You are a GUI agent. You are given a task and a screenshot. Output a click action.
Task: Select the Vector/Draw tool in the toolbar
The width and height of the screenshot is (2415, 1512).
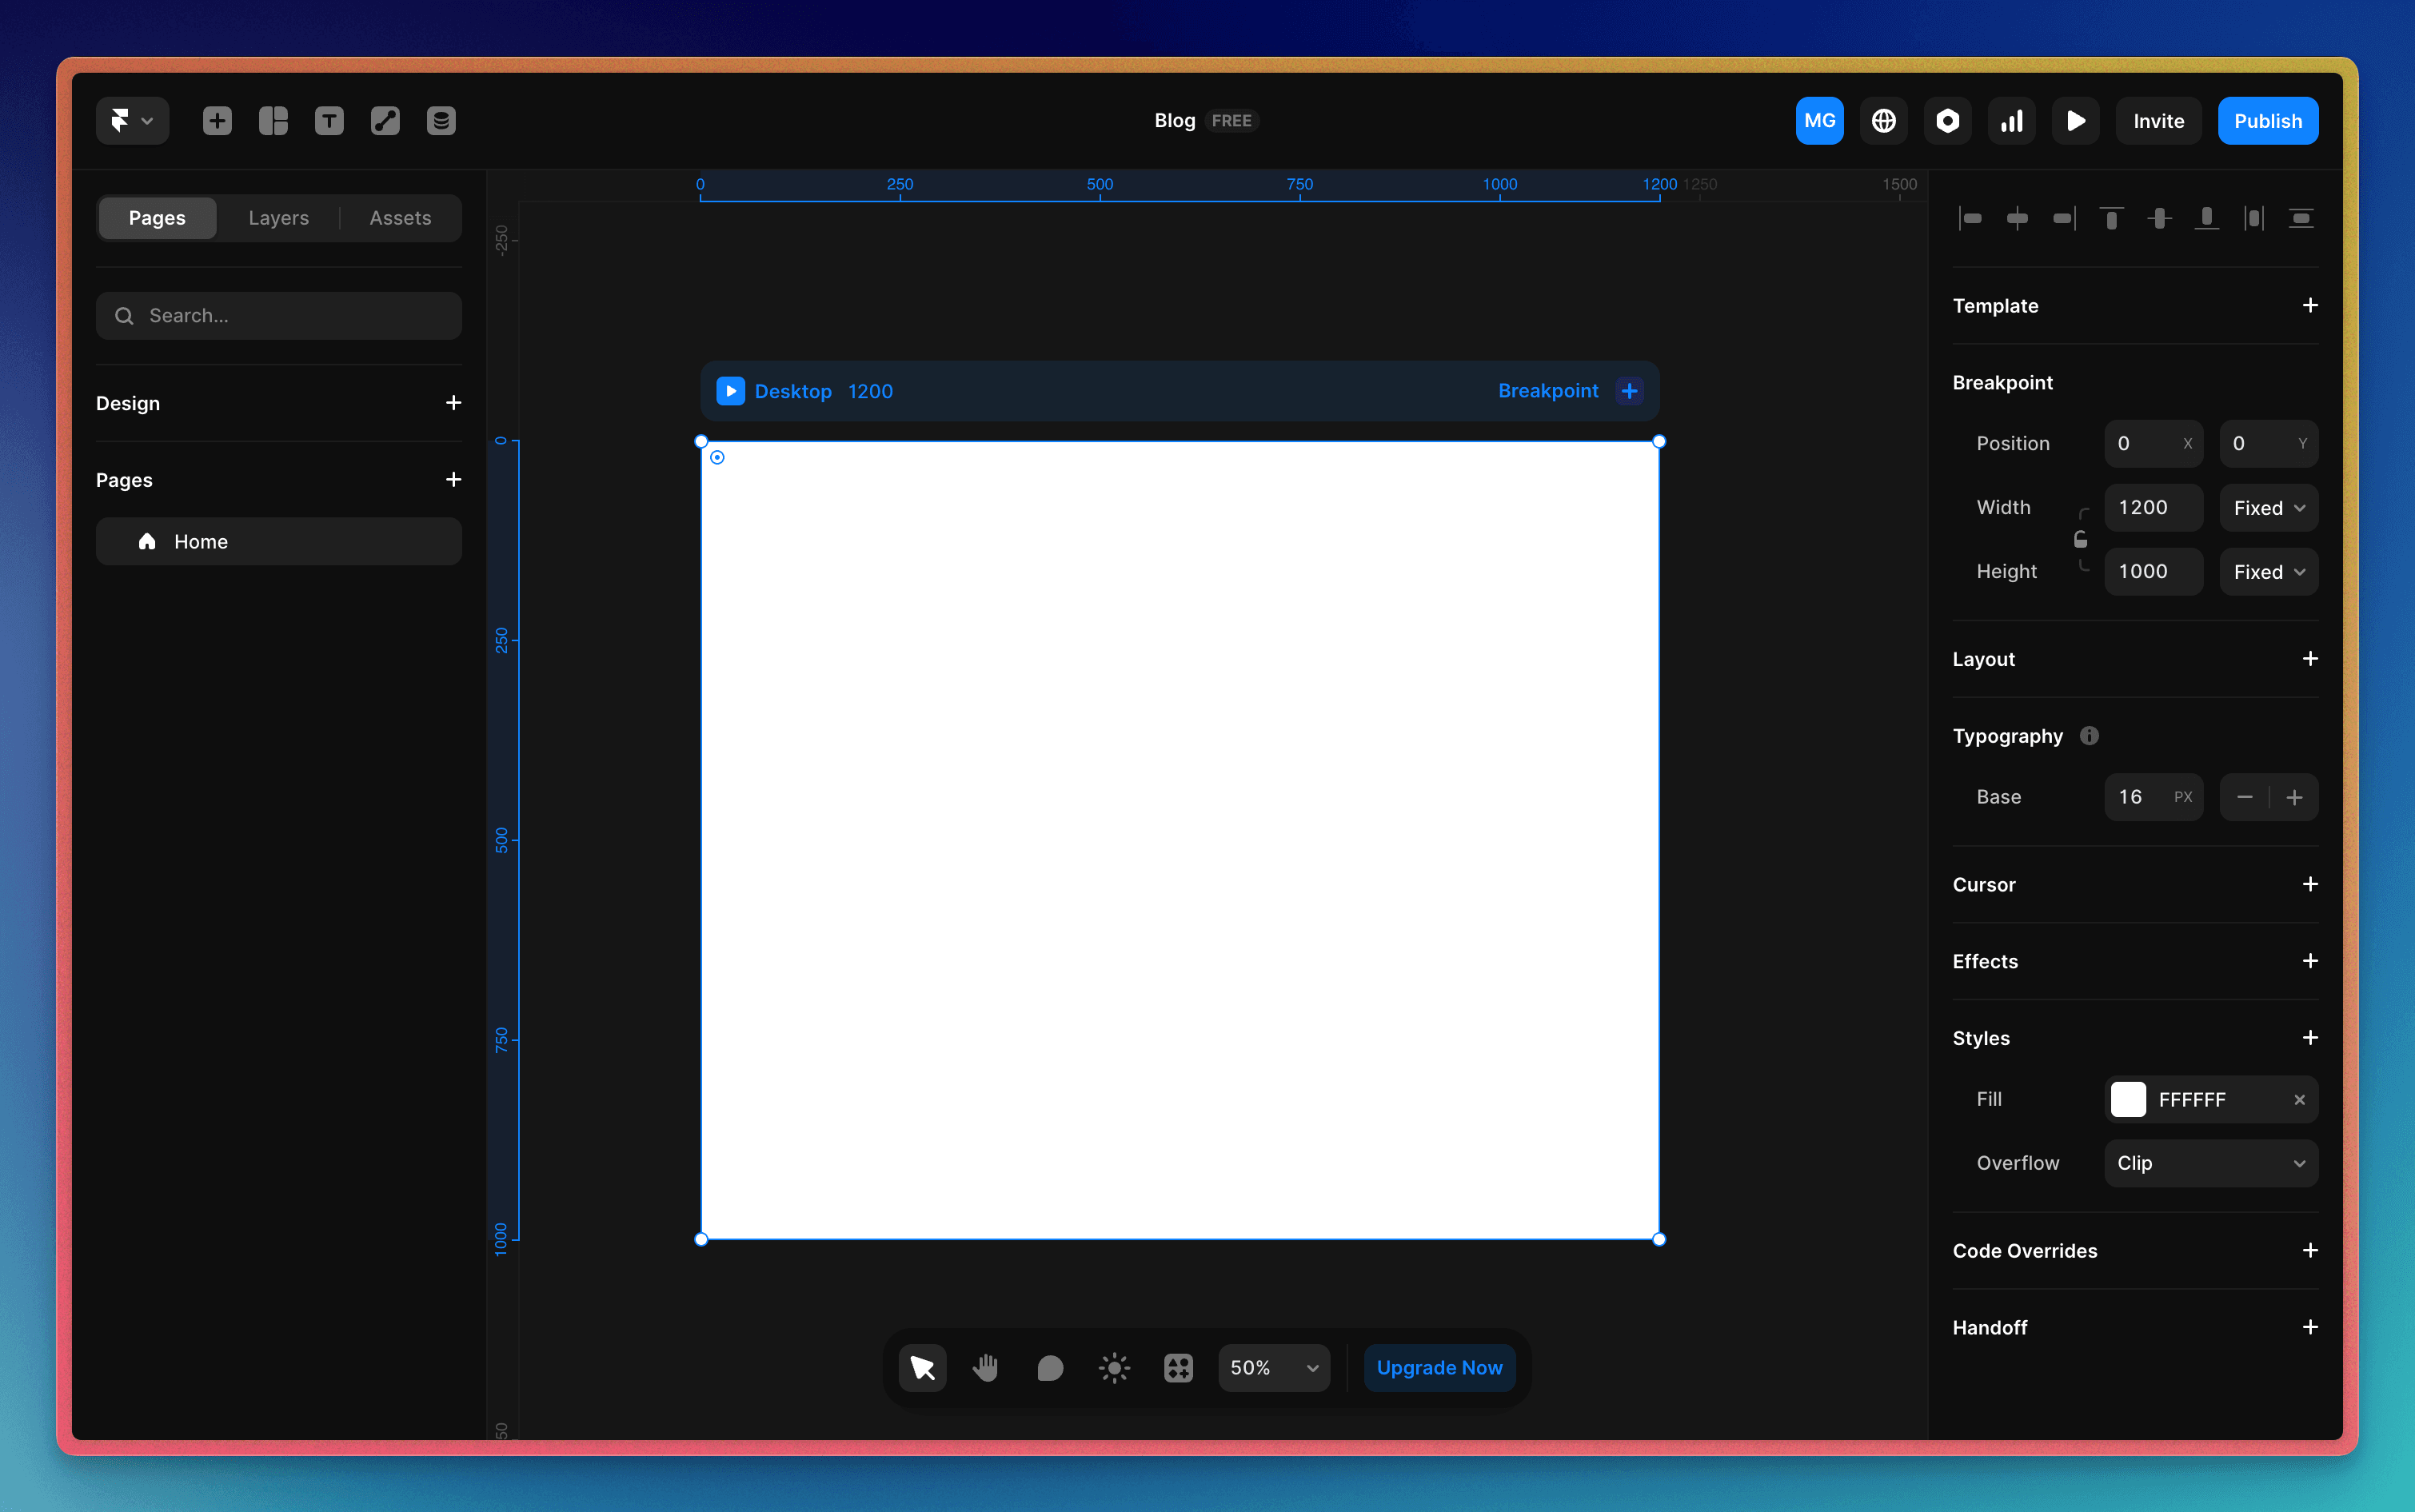(x=384, y=120)
